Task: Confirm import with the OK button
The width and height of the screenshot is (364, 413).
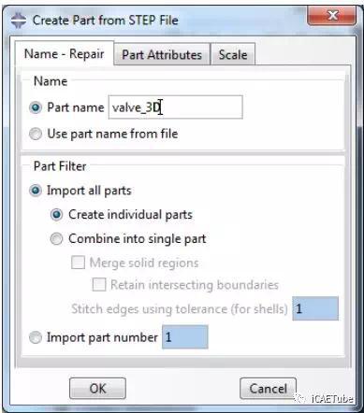Action: click(x=97, y=389)
